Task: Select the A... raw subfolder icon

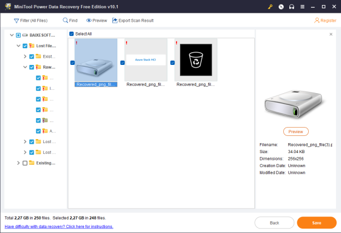Action: coord(45,131)
